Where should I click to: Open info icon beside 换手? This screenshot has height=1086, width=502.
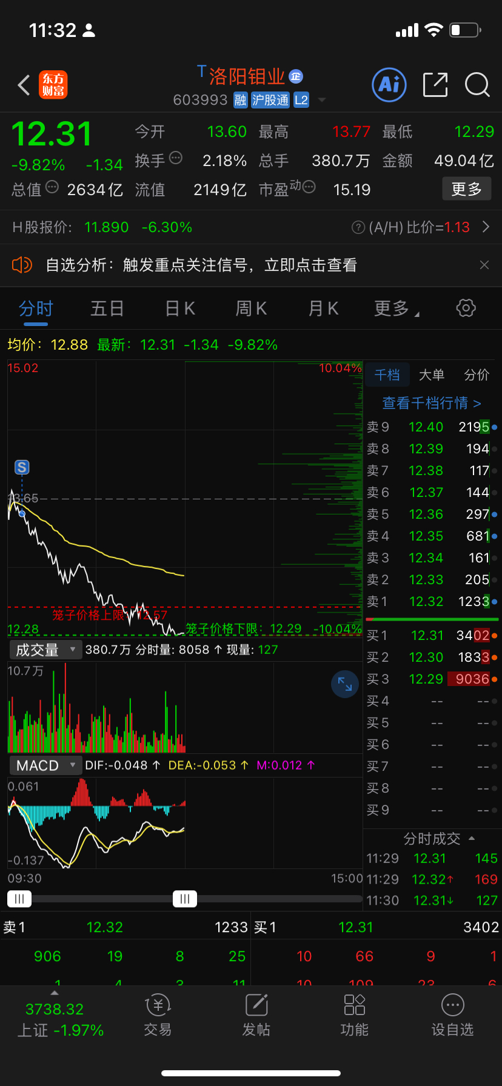176,158
